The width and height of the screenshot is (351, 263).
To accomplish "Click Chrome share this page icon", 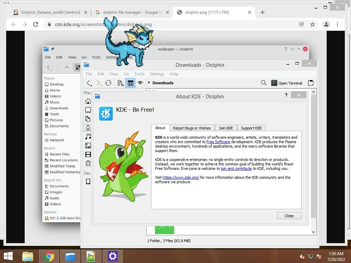I will [x=302, y=24].
